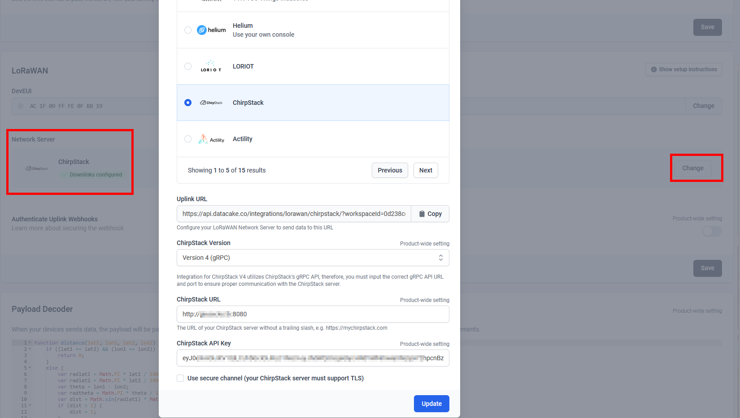Go to Next page of results
The image size is (740, 418).
425,170
